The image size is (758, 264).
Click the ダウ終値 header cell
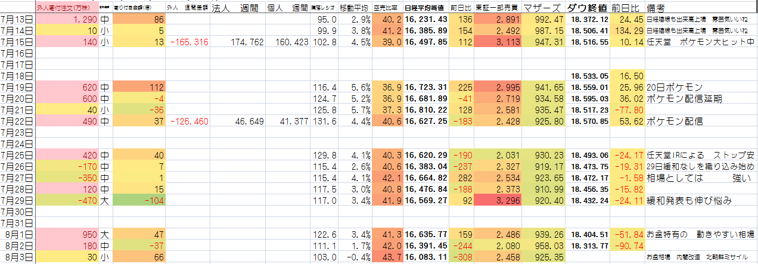pos(586,8)
